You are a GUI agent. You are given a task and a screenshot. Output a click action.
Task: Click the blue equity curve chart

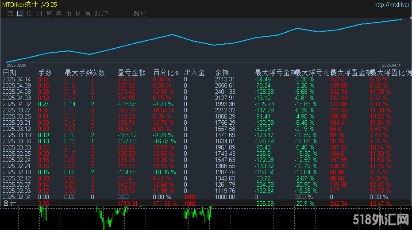click(x=204, y=40)
